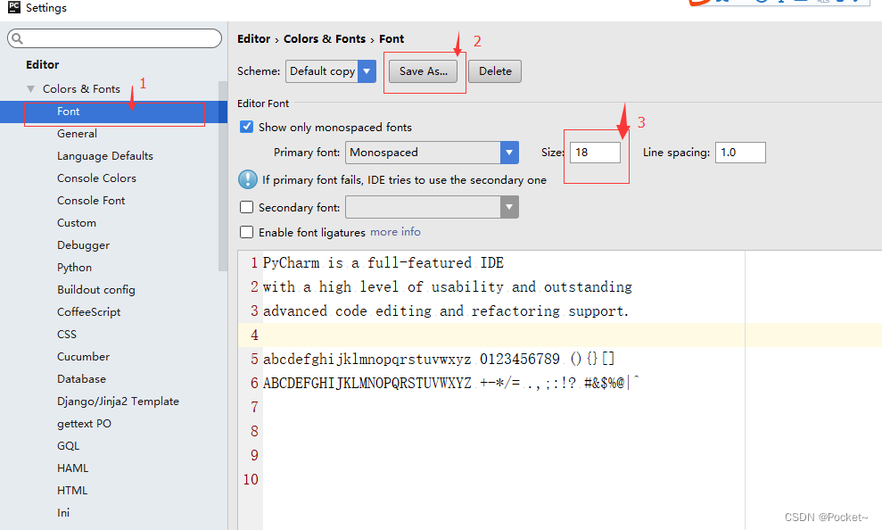The image size is (882, 530).
Task: Select Django/Jinja2 Template item
Action: click(118, 402)
